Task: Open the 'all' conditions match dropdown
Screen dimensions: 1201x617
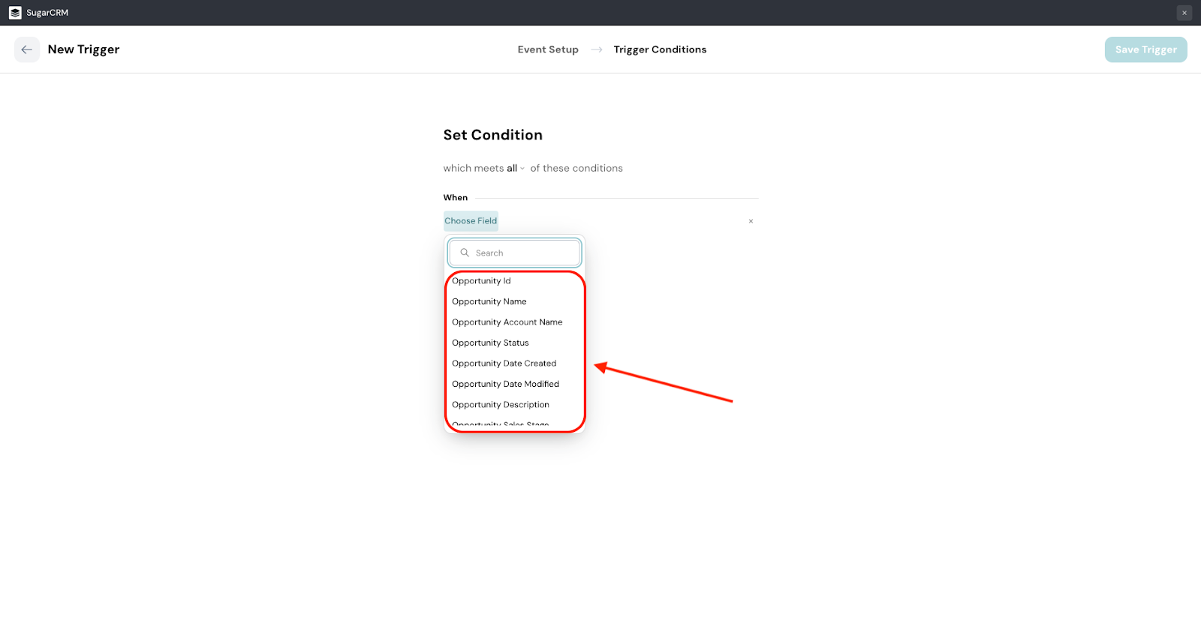Action: pos(515,169)
